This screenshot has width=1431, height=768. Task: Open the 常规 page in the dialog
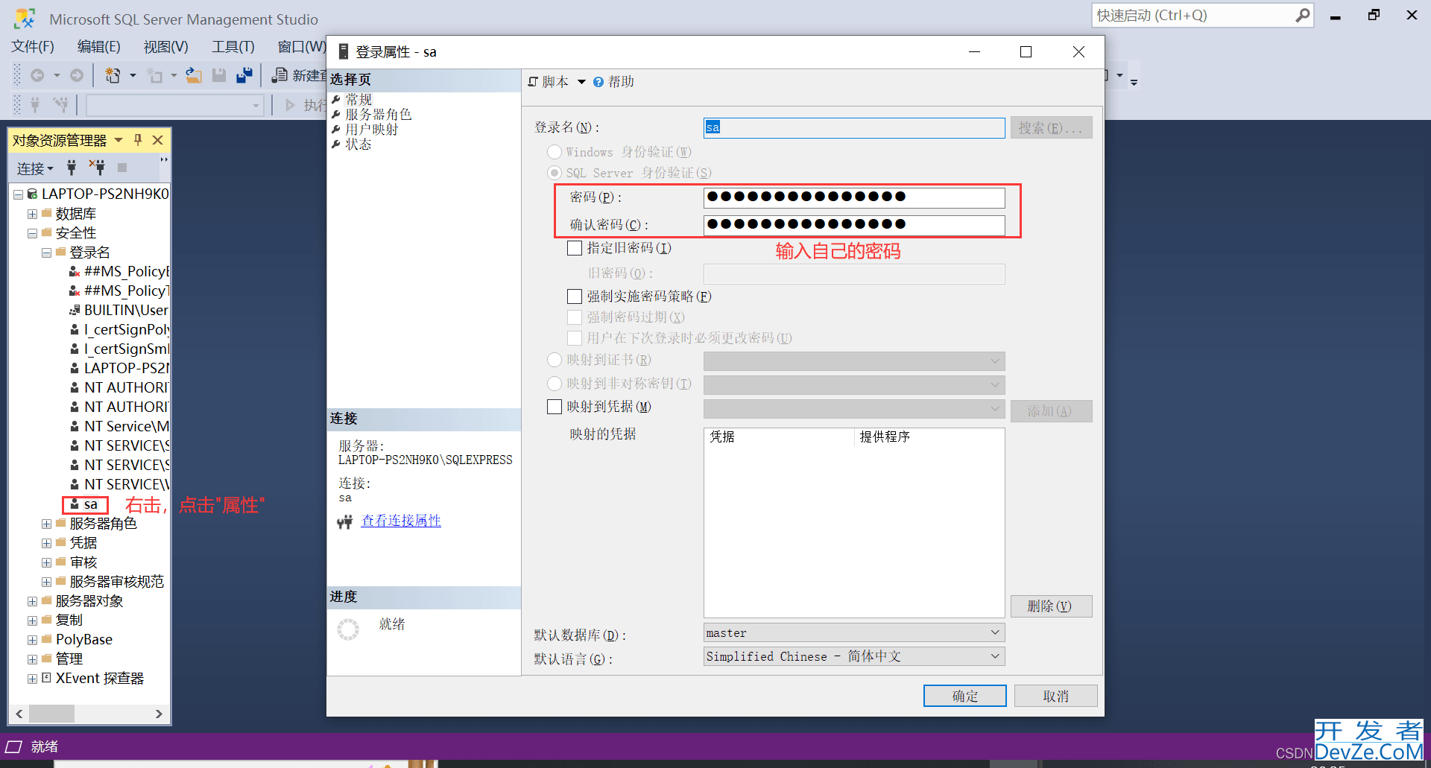click(358, 99)
